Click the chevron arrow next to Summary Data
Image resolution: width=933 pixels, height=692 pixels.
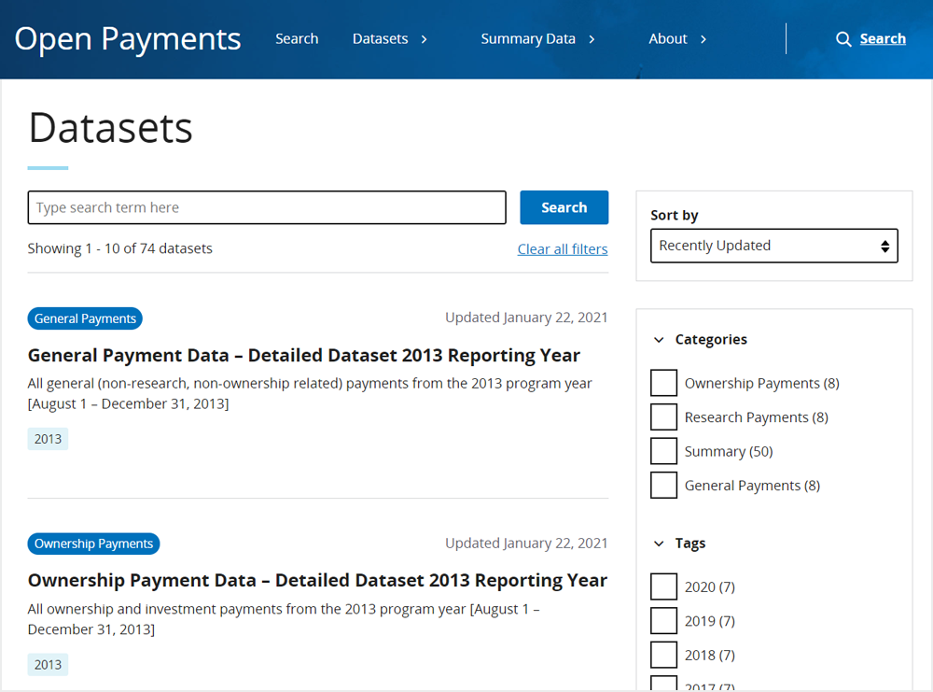592,39
